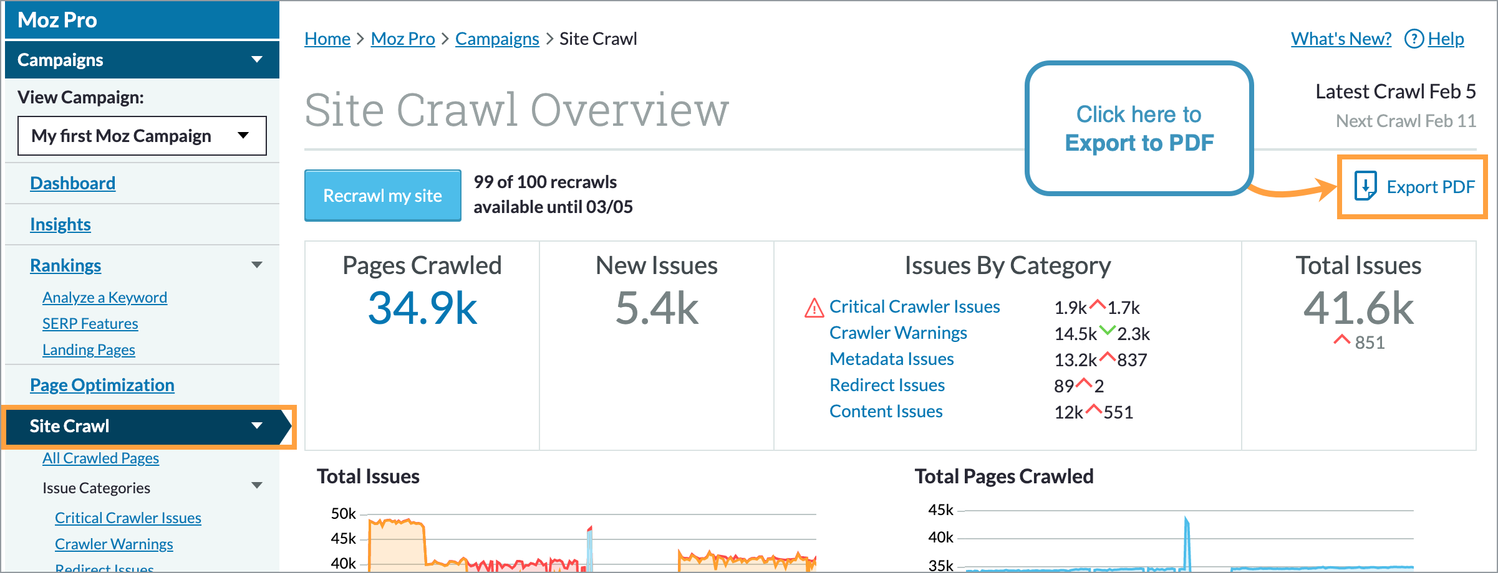Open the Critical Crawler Issues category link

(127, 517)
